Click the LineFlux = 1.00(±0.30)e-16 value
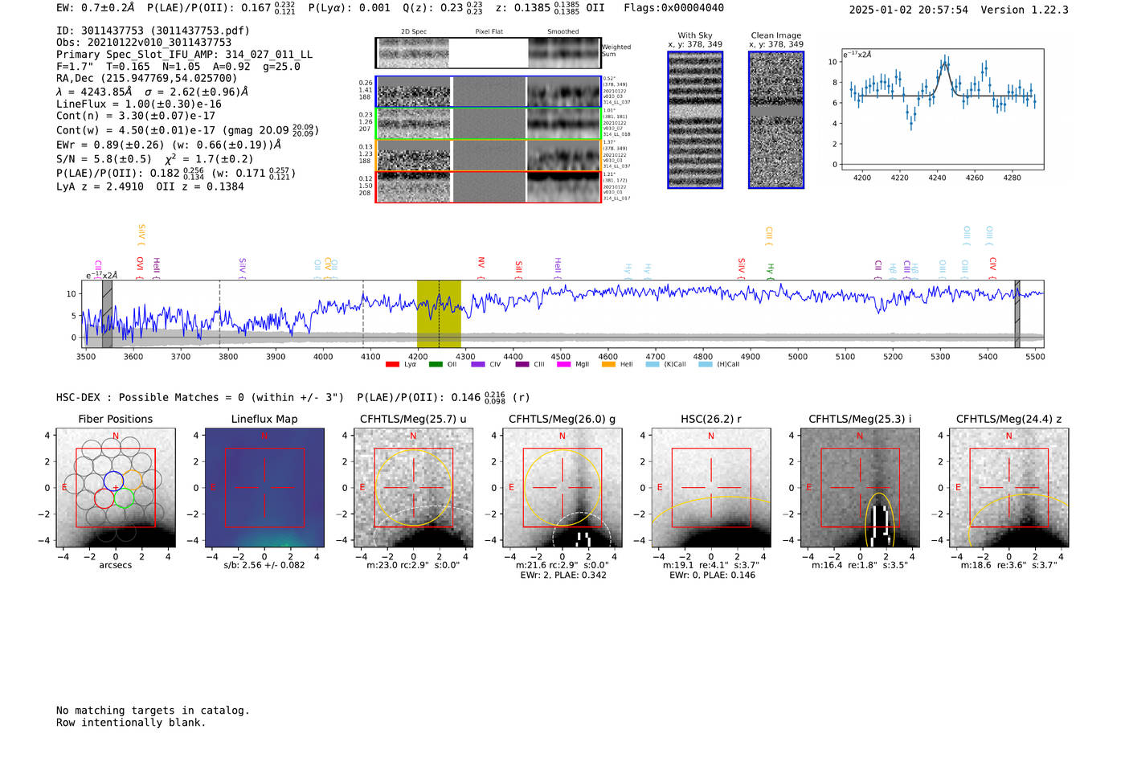Viewport: 1125px width, 766px height. pos(138,104)
